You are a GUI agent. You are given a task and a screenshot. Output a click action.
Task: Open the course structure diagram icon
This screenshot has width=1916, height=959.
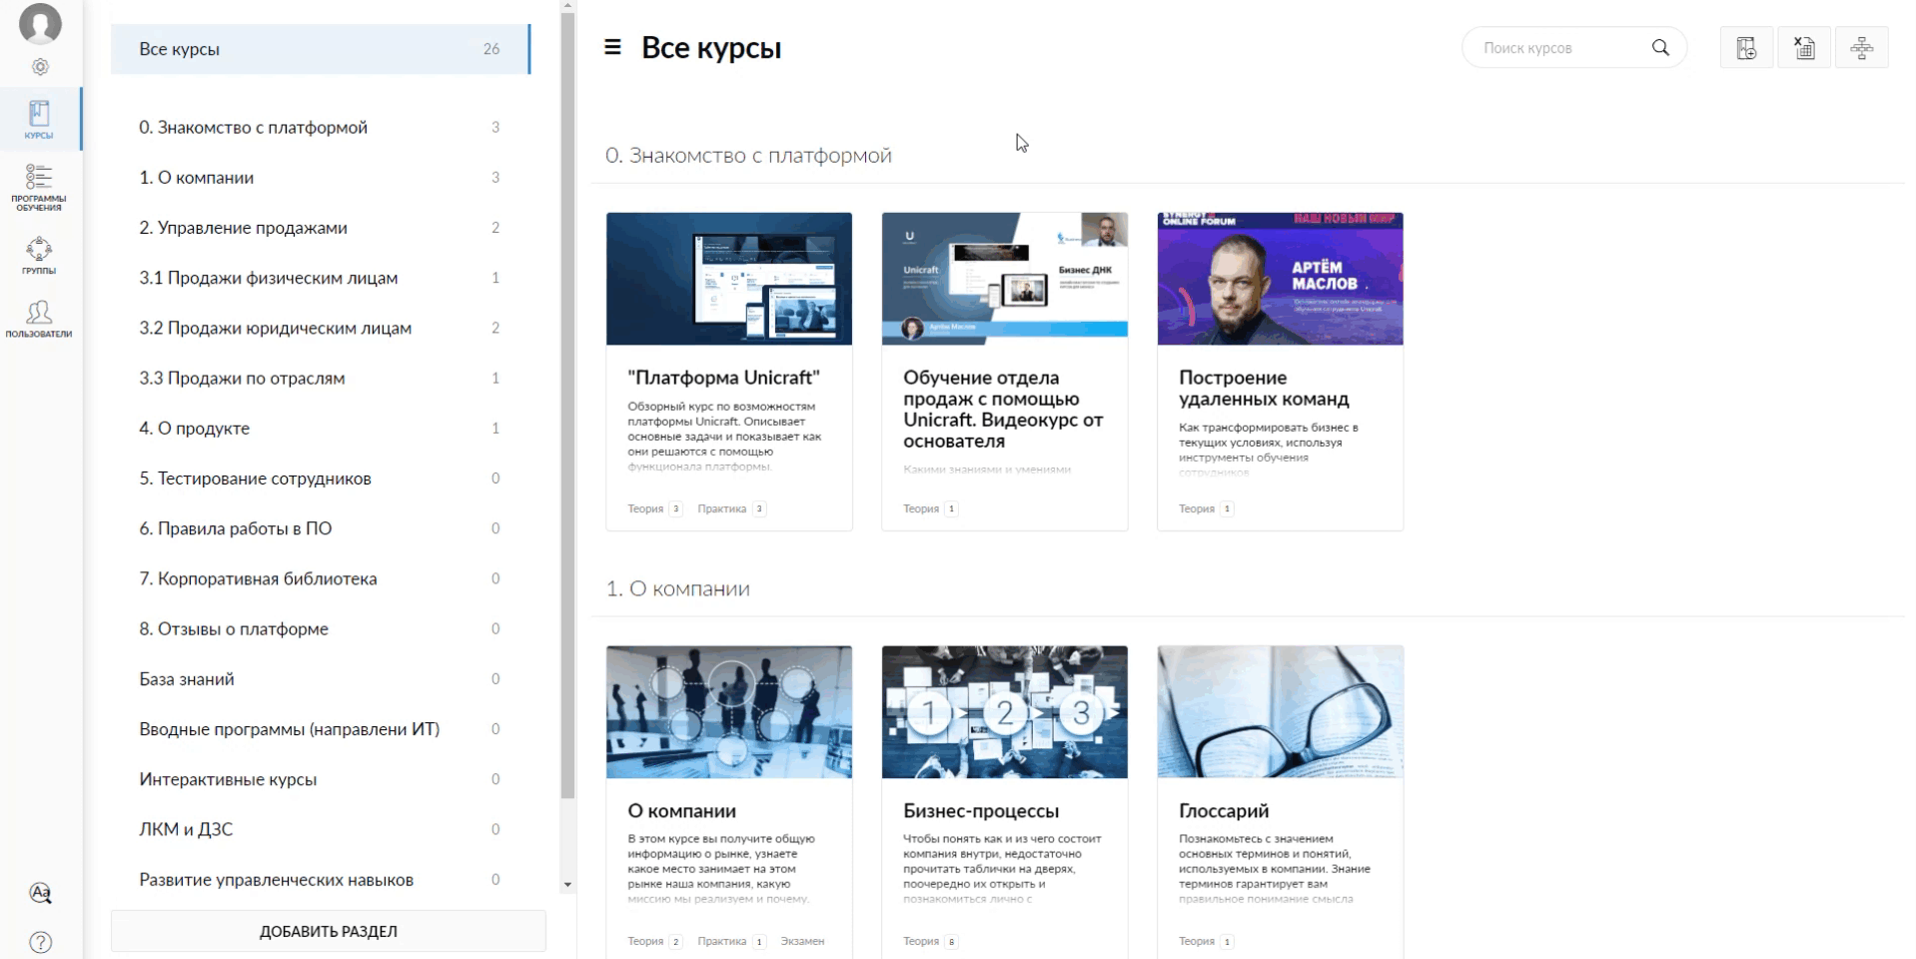tap(1862, 48)
